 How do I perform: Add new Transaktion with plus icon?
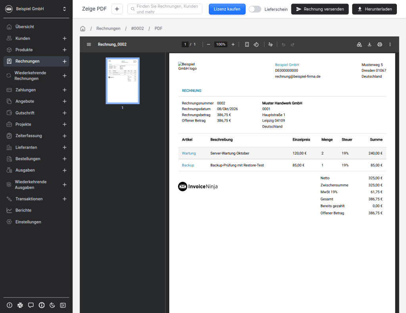pos(65,199)
